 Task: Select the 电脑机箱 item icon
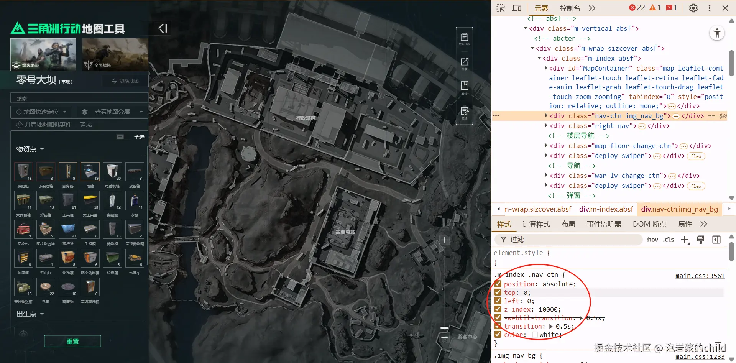[x=112, y=171]
